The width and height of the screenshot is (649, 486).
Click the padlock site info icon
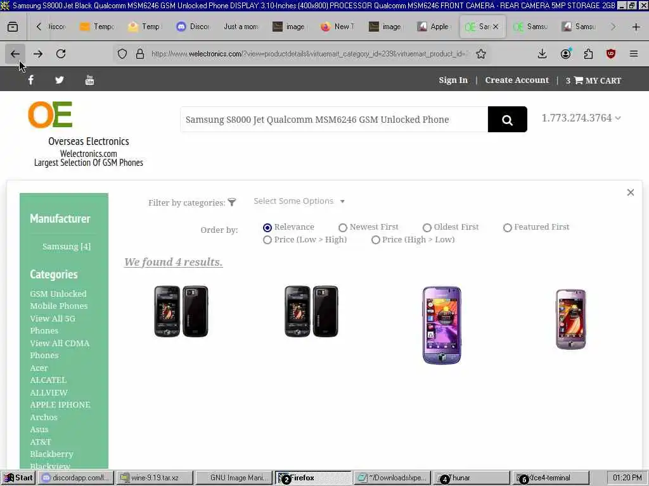[140, 54]
